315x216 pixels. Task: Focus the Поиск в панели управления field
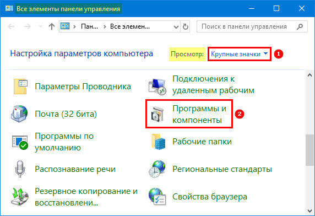click(x=252, y=26)
